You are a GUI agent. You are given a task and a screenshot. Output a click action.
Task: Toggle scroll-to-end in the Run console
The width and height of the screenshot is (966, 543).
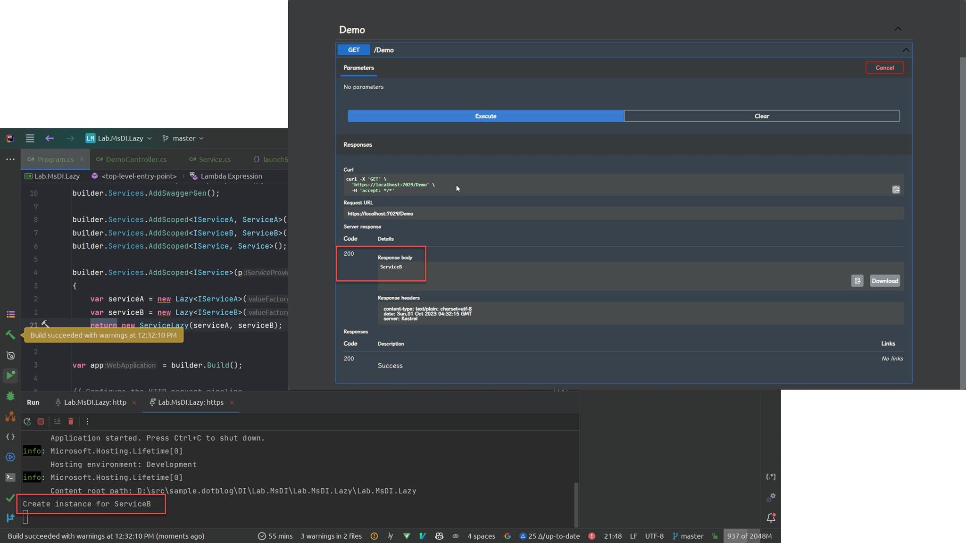57,421
